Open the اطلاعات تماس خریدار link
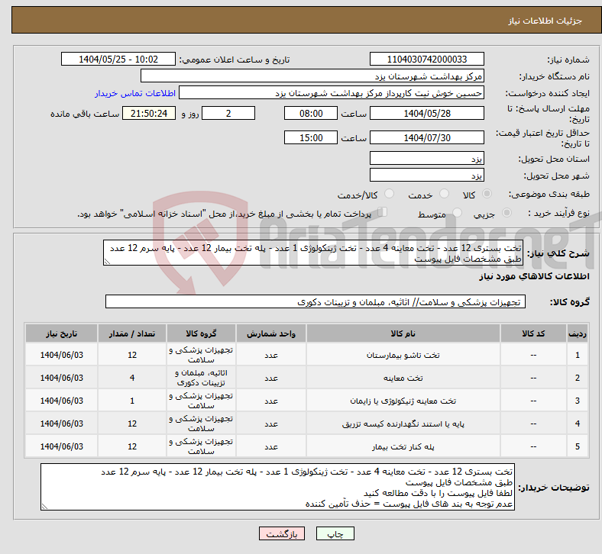This screenshot has height=554, width=602. [x=135, y=93]
